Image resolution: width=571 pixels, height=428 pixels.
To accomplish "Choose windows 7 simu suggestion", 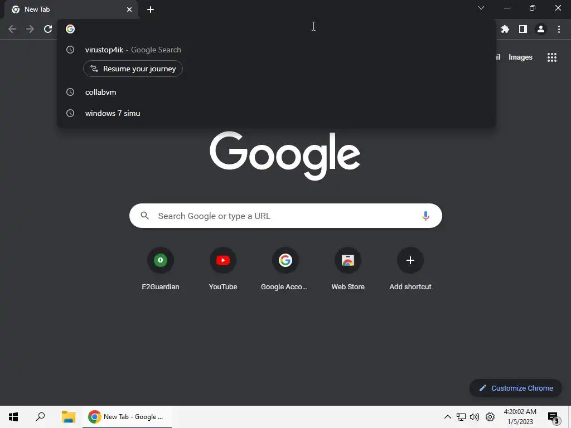I will [x=277, y=113].
